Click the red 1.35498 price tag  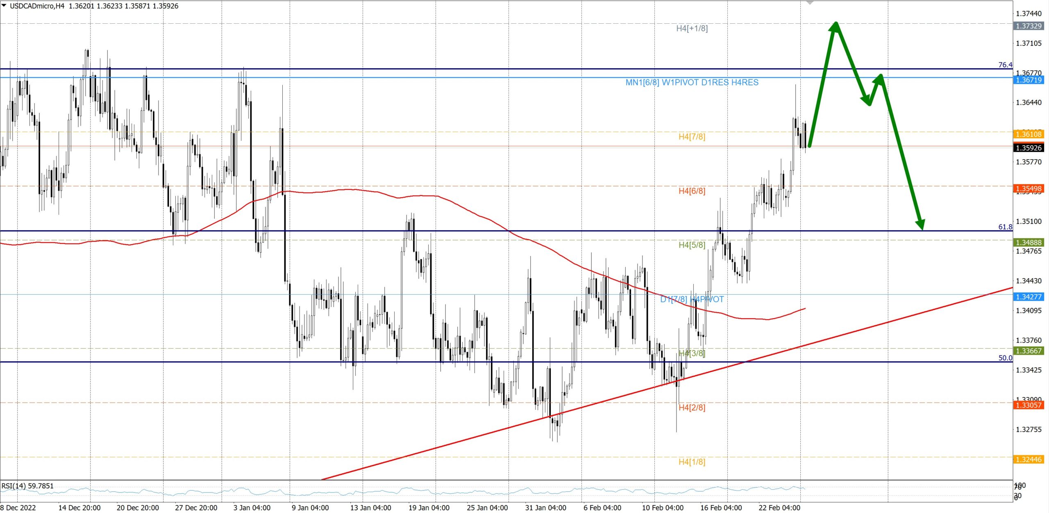[1028, 189]
